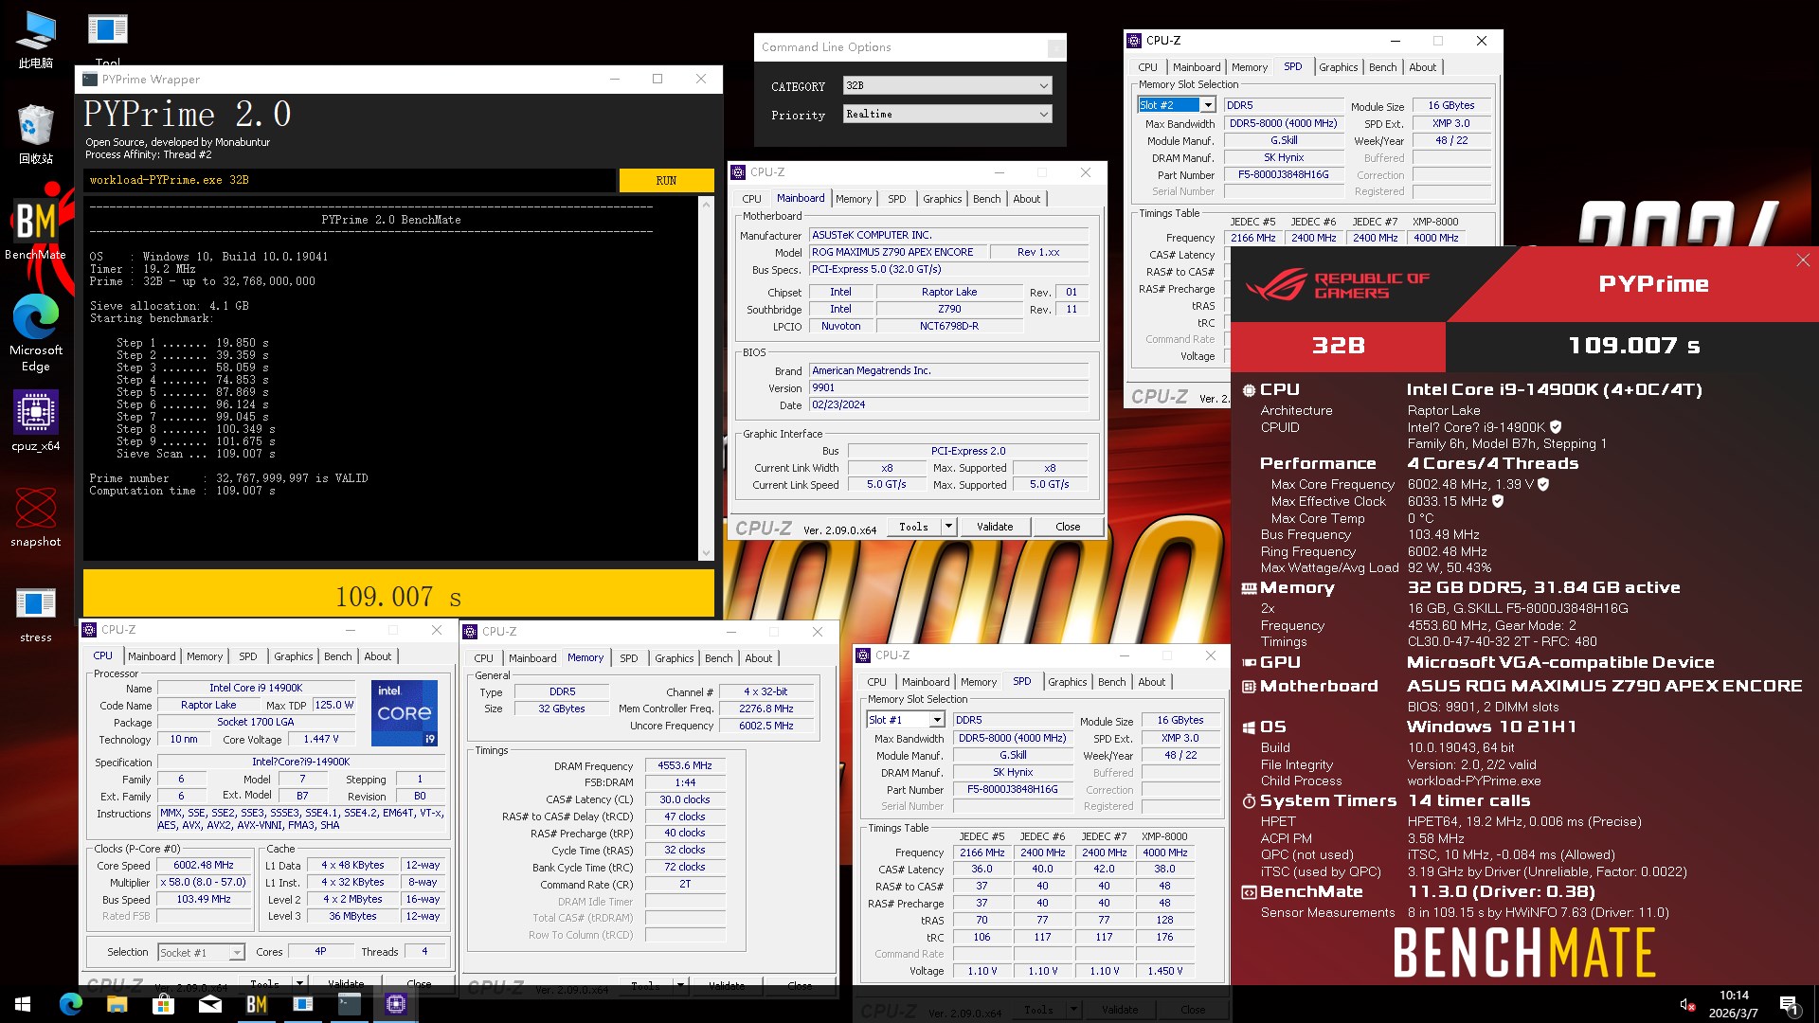Click the PYPrime output scrollbar up arrow
This screenshot has height=1023, width=1819.
(x=706, y=205)
